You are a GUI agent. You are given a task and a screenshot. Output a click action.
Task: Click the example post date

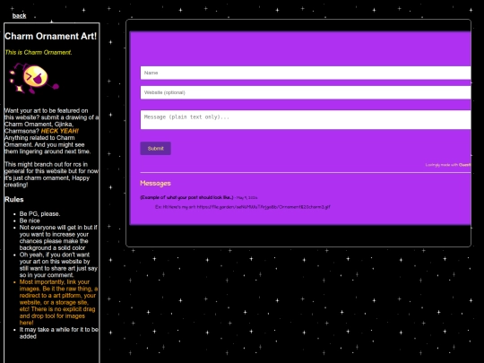coord(247,197)
